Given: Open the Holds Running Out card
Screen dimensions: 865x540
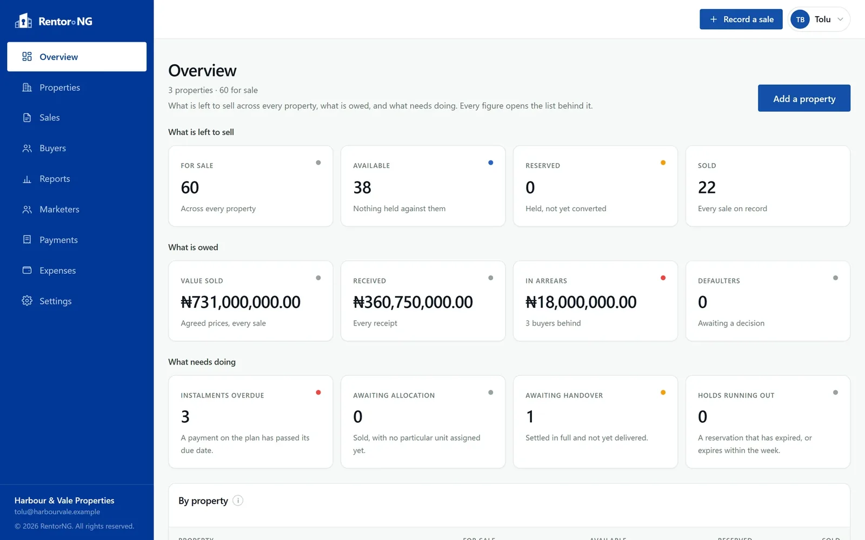Looking at the screenshot, I should pos(768,422).
